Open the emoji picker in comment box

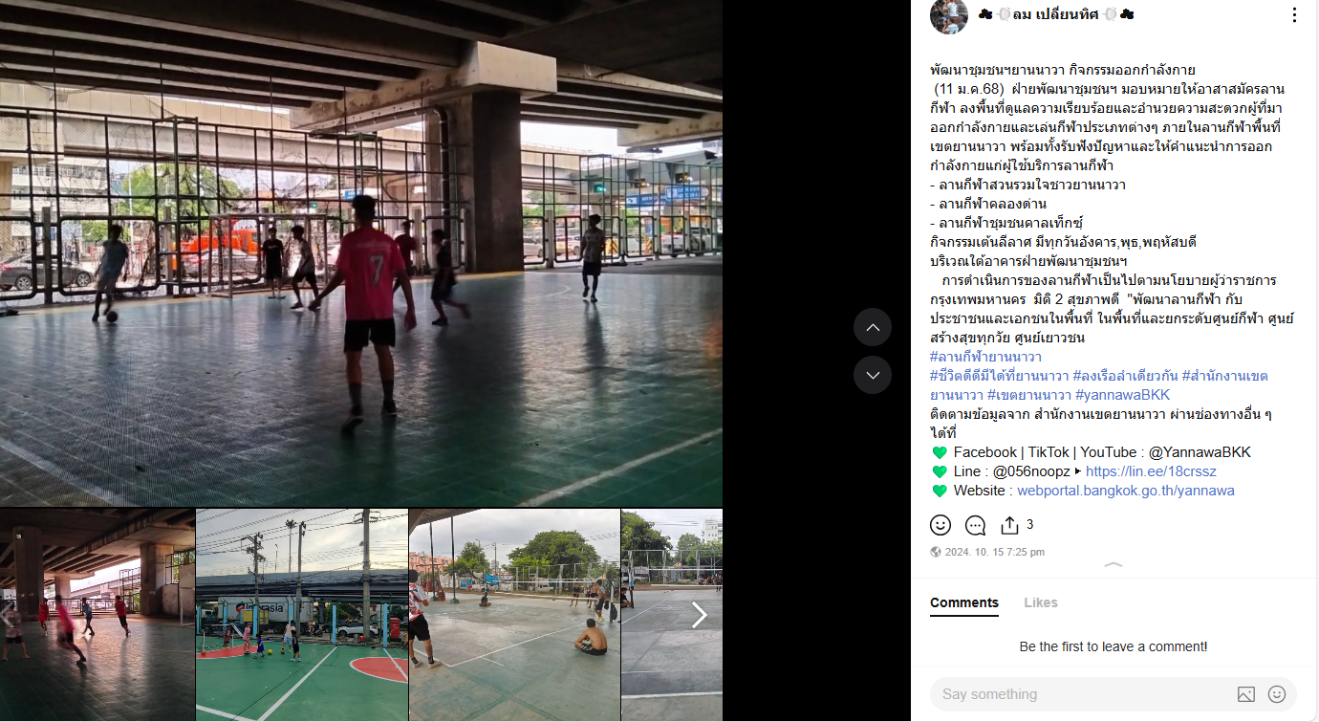tap(1277, 694)
